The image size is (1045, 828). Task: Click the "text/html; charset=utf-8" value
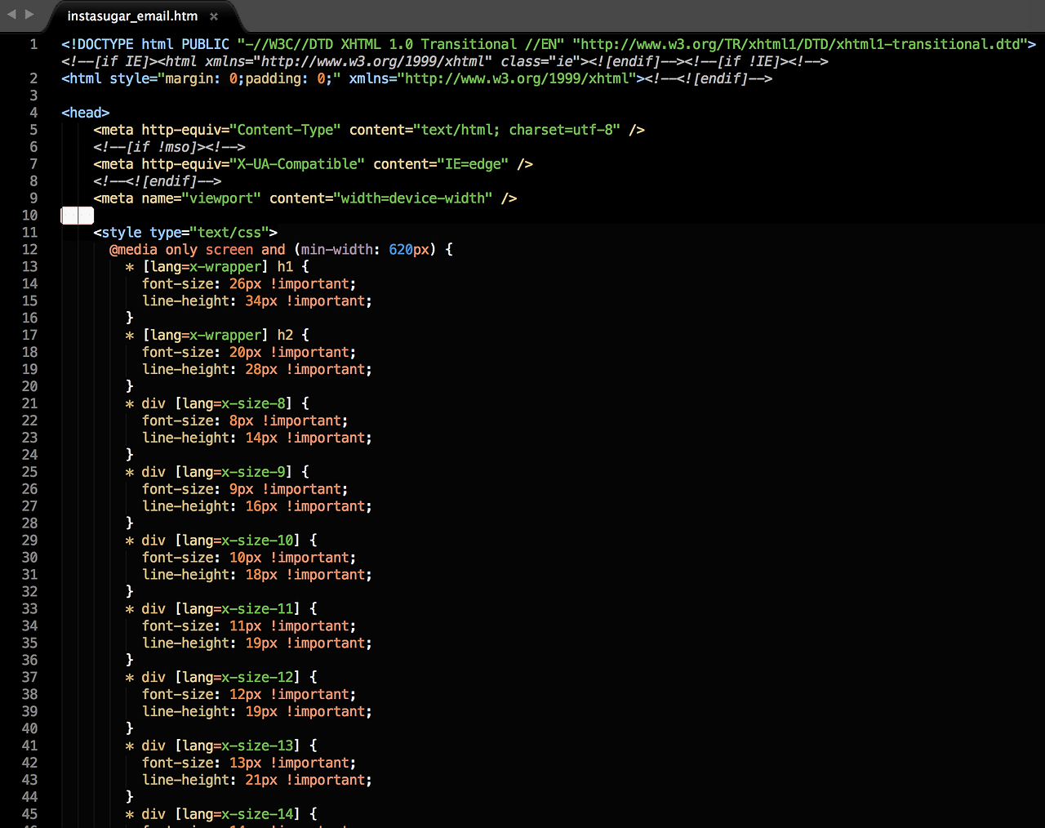tap(517, 130)
